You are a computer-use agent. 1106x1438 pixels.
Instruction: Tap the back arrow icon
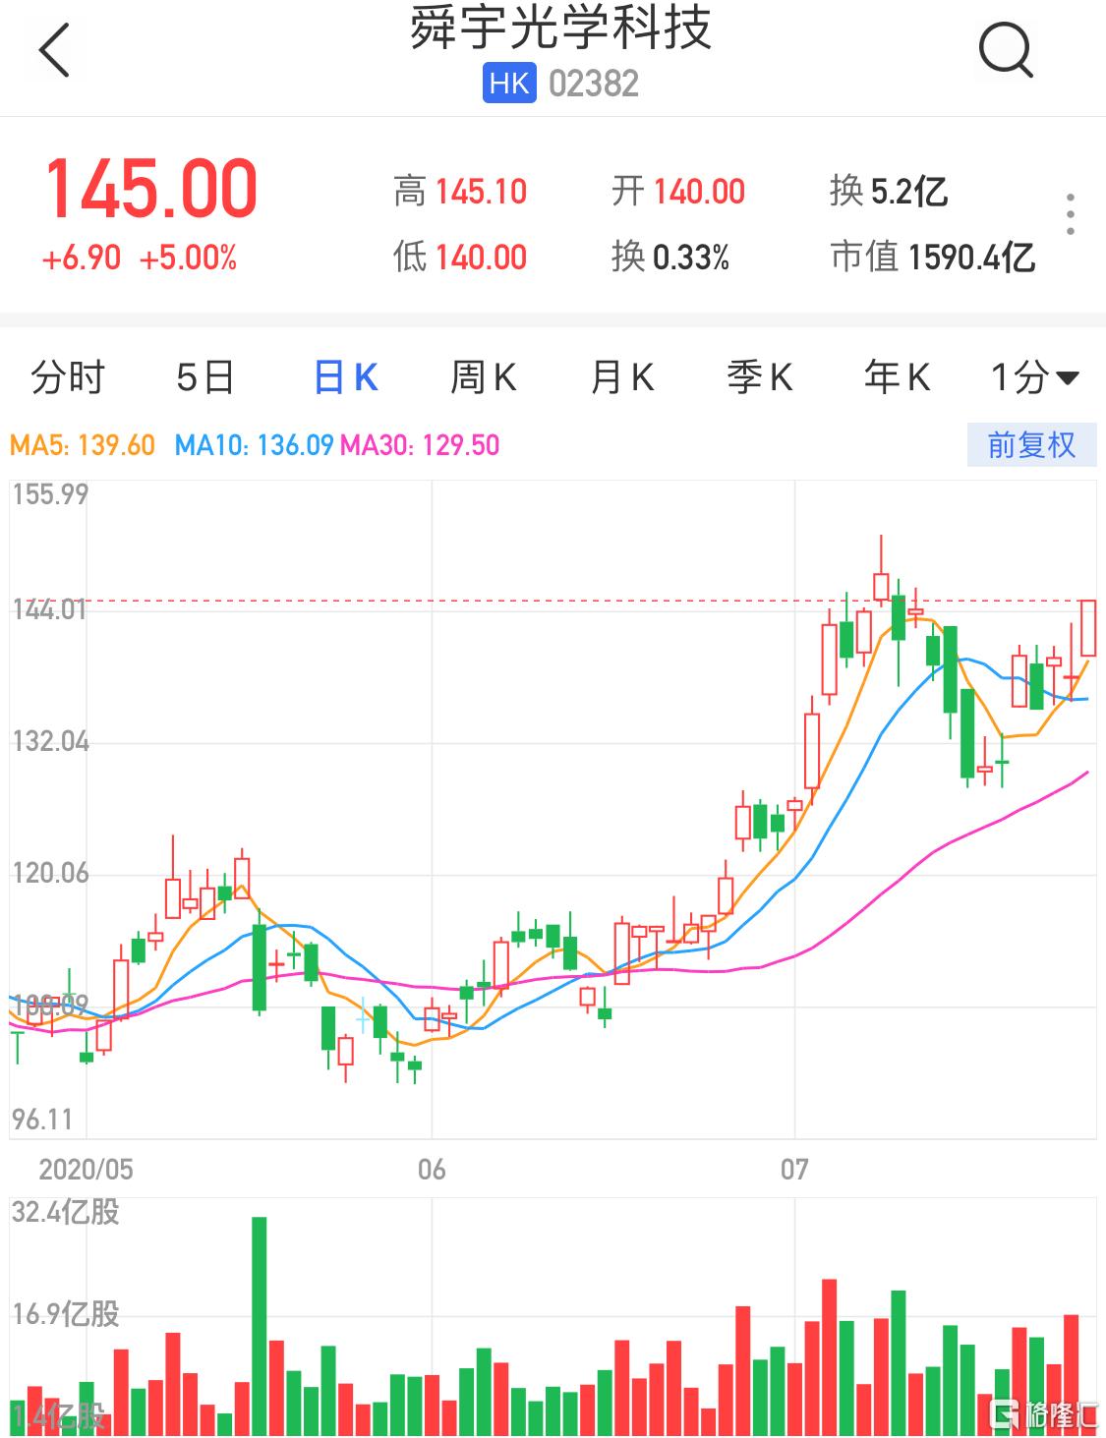(x=55, y=50)
